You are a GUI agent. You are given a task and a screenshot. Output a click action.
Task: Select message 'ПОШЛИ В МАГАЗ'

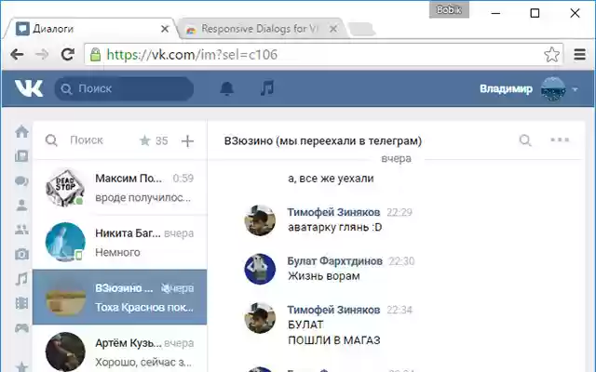pyautogui.click(x=333, y=340)
